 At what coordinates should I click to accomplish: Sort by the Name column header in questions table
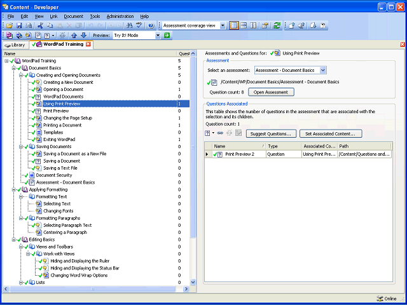click(x=239, y=146)
